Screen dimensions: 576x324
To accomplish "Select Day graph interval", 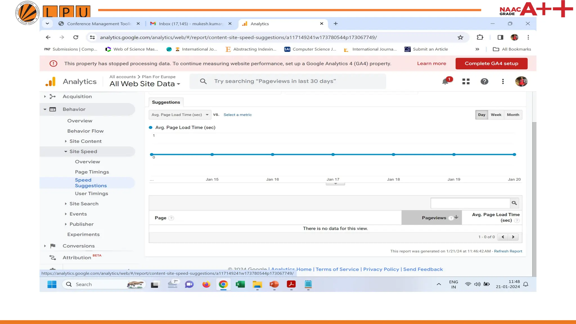I will [481, 115].
